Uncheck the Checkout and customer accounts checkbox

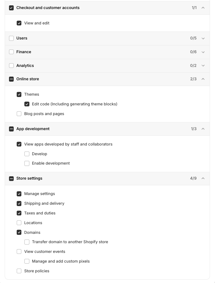[x=11, y=8]
